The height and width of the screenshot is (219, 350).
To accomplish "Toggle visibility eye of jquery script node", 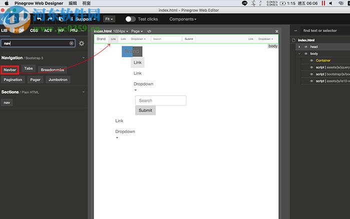I will pos(311,67).
